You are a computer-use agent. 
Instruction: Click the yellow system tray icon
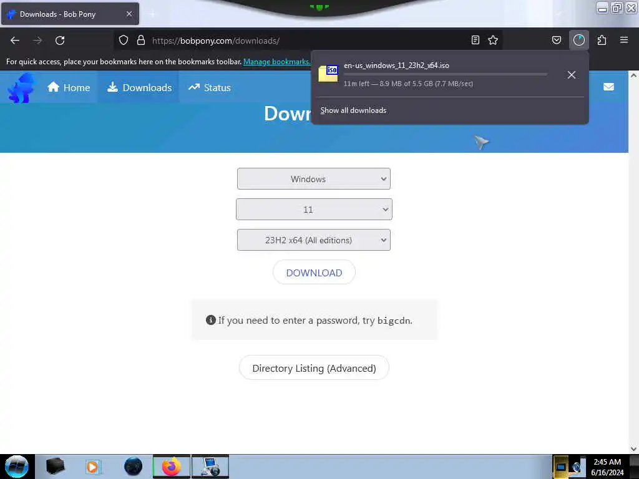coord(561,467)
